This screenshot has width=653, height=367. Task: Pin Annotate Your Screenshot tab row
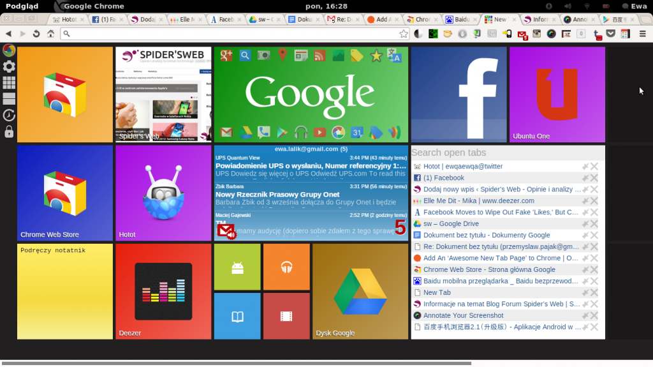[585, 316]
